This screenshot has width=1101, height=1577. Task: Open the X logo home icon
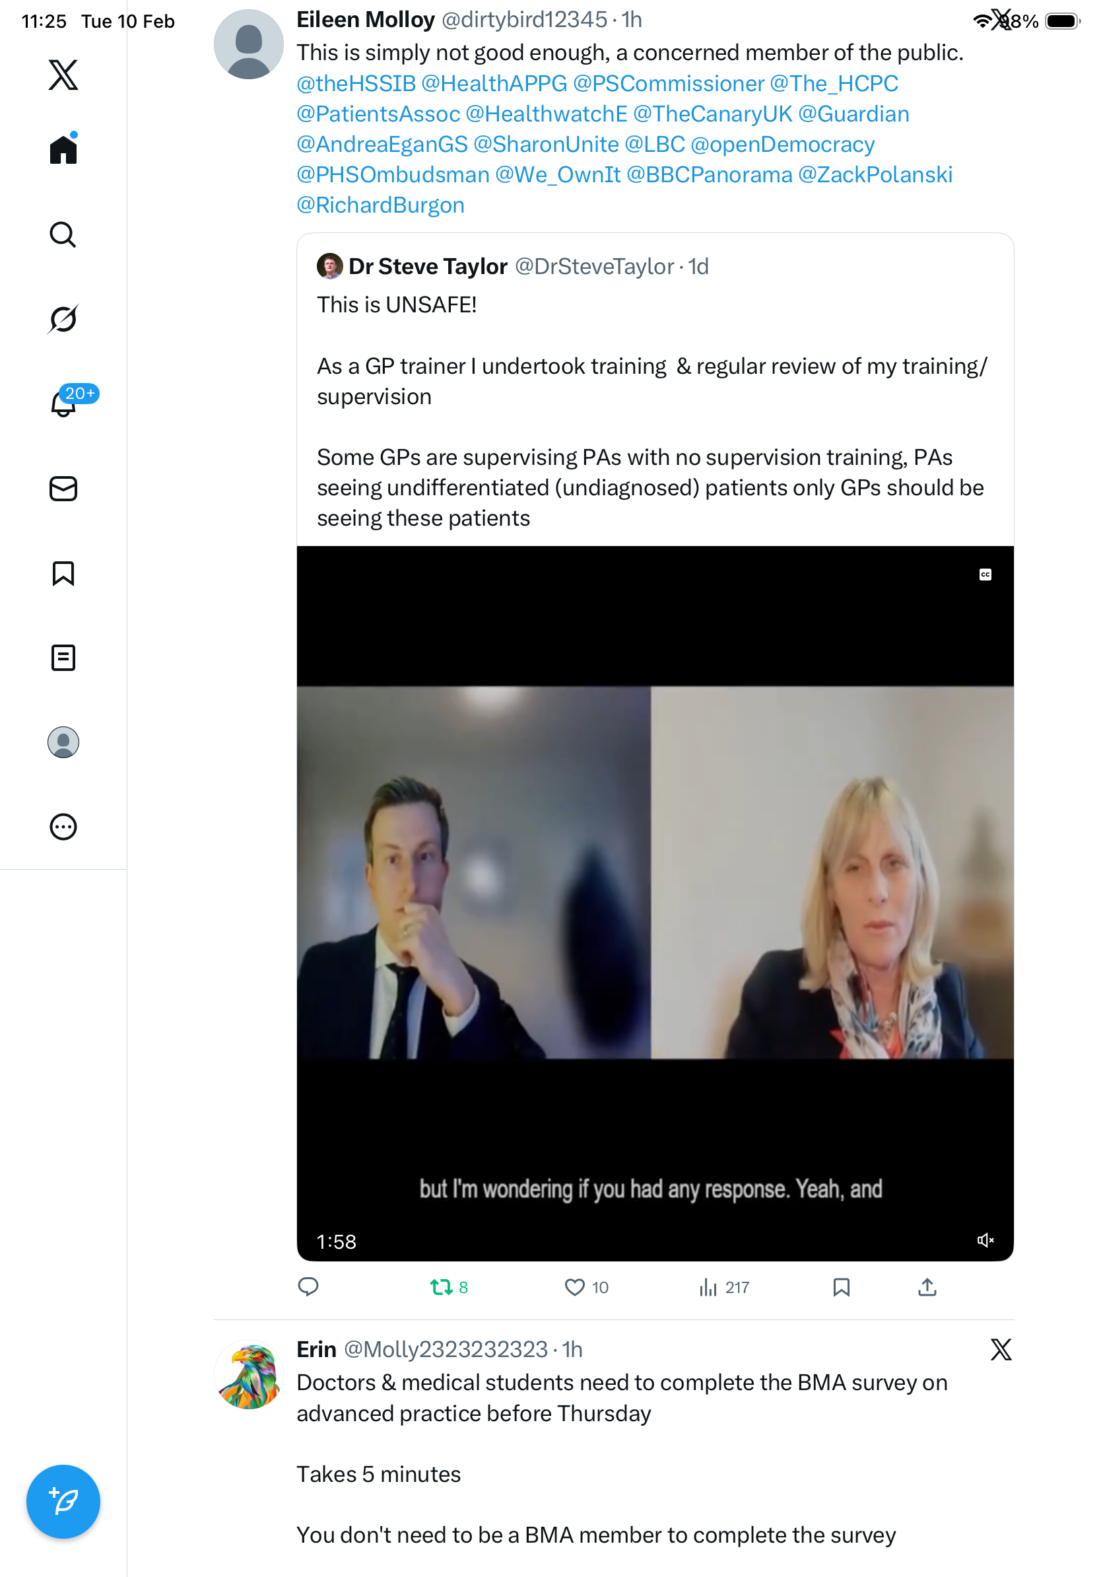[63, 75]
